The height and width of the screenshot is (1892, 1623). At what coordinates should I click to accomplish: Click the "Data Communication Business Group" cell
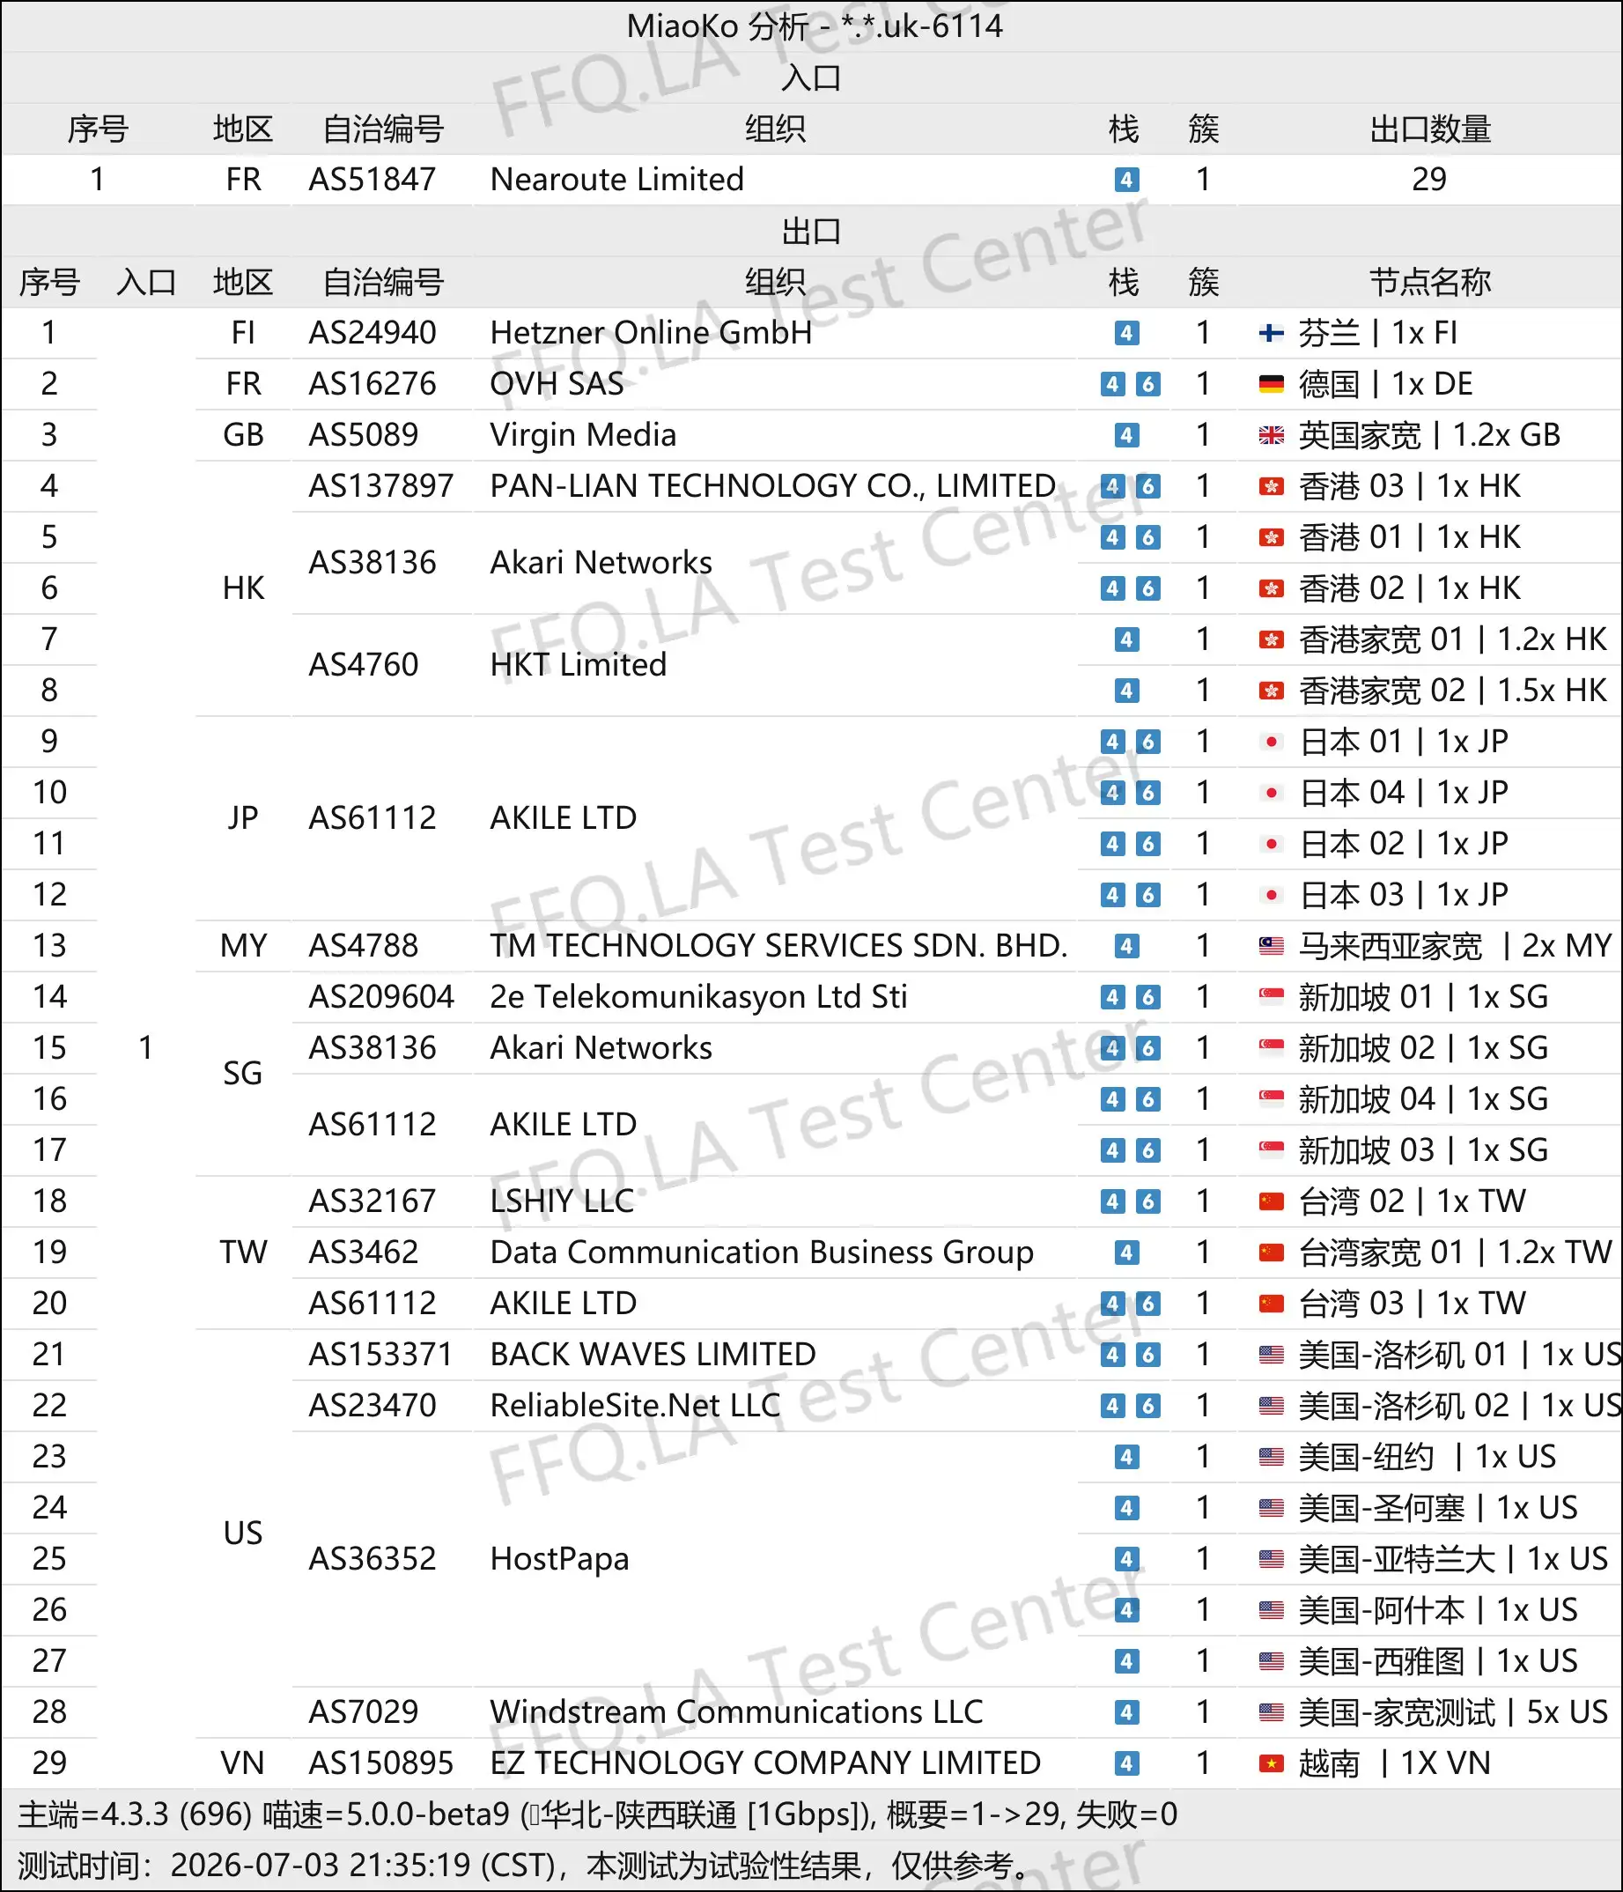(763, 1252)
